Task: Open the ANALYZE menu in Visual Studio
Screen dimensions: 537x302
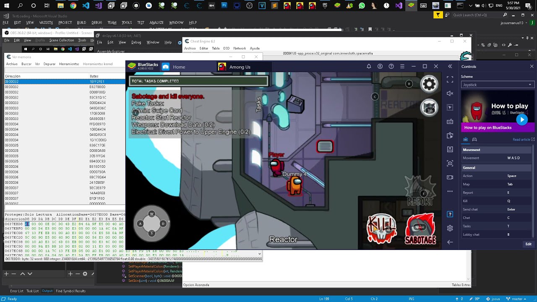Action: click(156, 23)
